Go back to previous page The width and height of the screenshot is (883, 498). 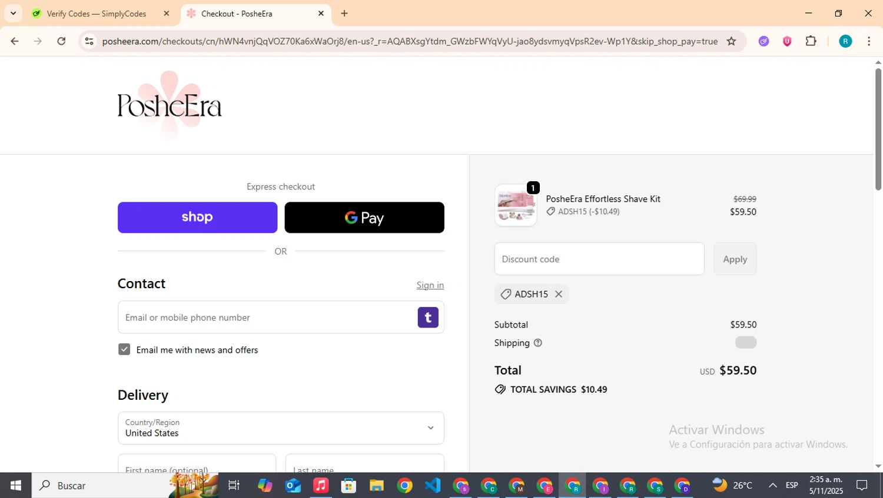[15, 41]
